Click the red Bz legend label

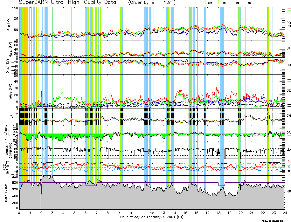(288, 161)
